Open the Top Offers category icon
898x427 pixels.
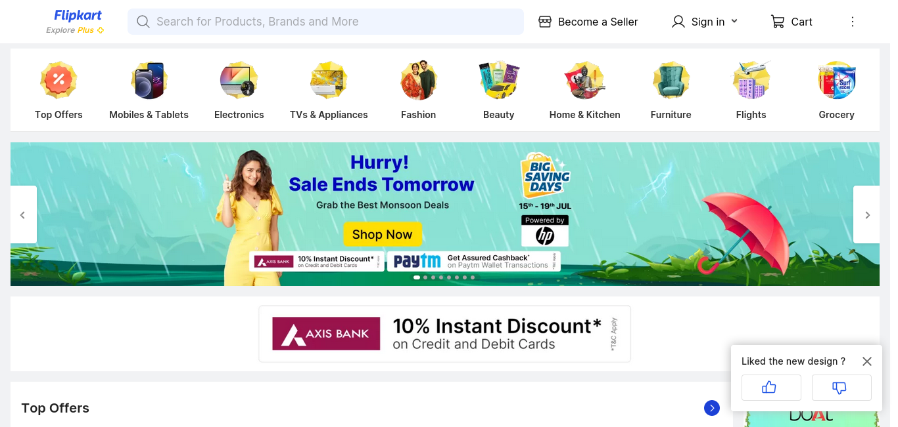pyautogui.click(x=59, y=81)
